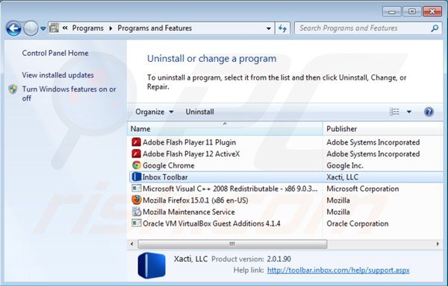The width and height of the screenshot is (448, 286).
Task: Click the horizontal scrollbar right arrow
Action: pyautogui.click(x=438, y=244)
